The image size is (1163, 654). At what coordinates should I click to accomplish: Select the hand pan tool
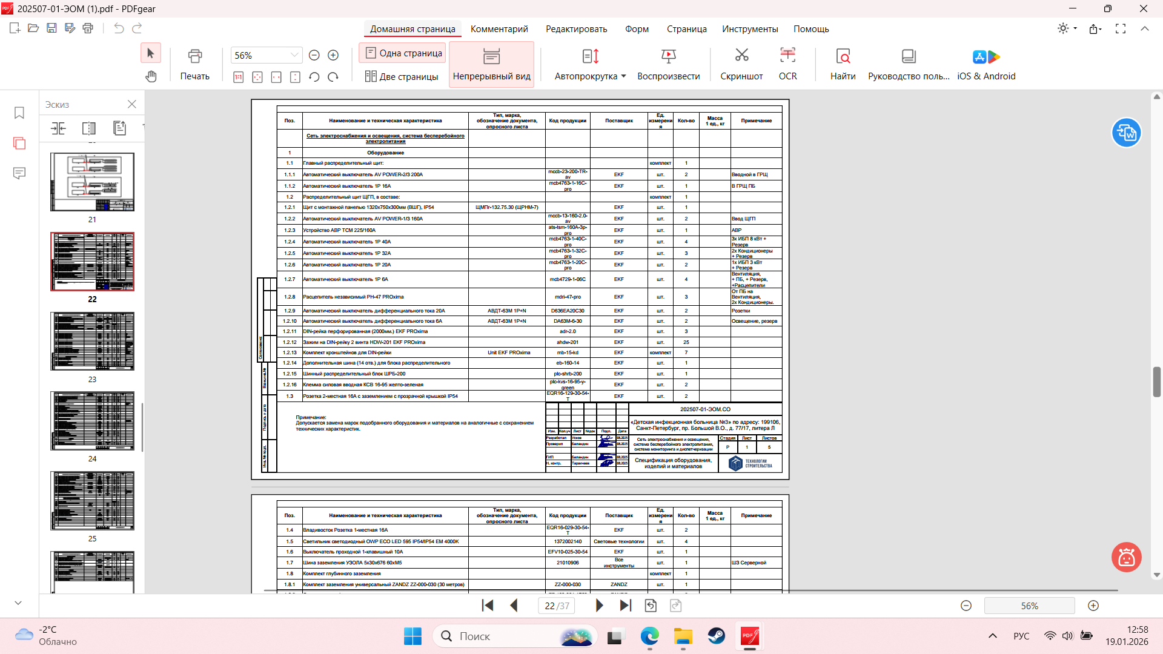point(151,76)
